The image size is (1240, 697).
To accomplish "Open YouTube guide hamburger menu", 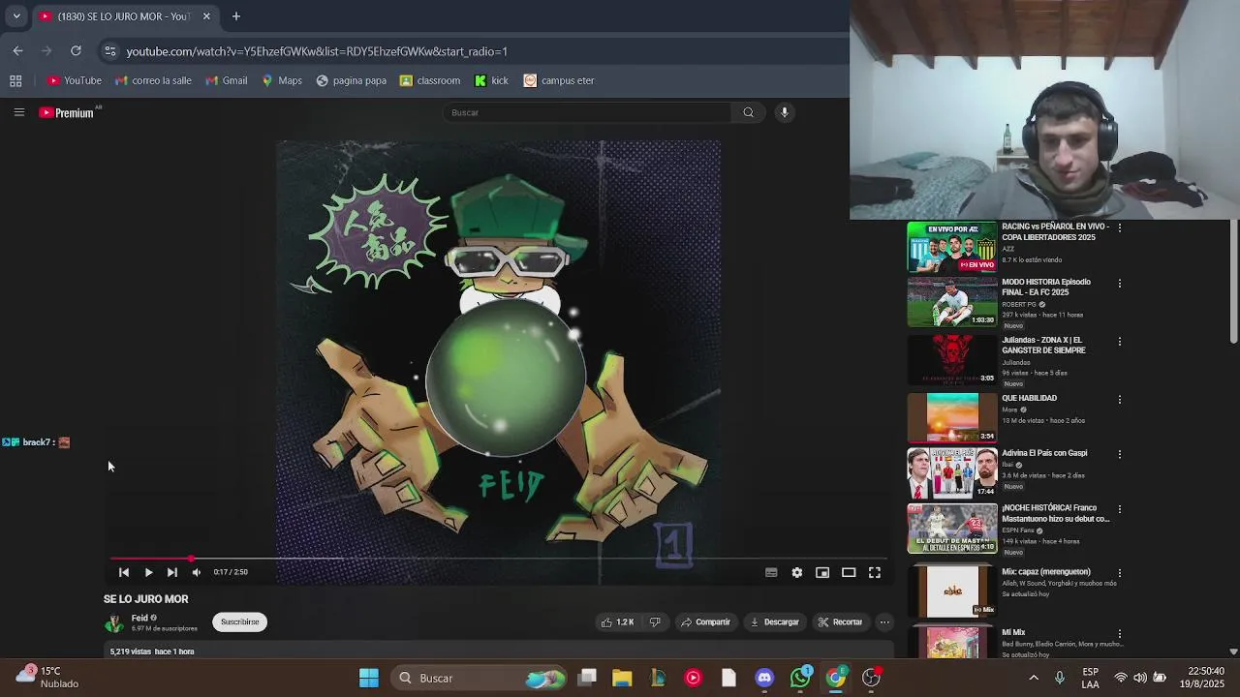I will pyautogui.click(x=18, y=112).
